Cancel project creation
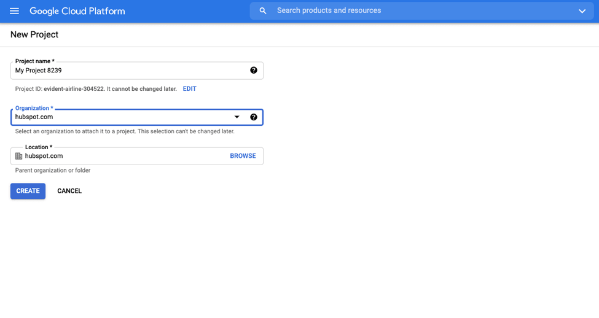Viewport: 599px width, 318px height. (69, 191)
